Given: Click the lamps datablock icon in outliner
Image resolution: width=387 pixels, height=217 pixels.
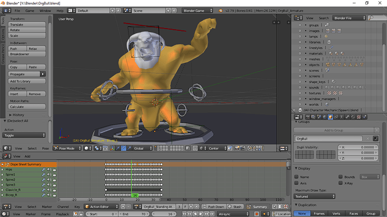Looking at the screenshot, I should coord(326,36).
